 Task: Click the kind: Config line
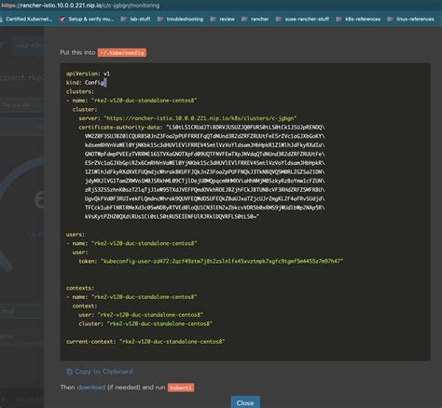click(x=86, y=83)
